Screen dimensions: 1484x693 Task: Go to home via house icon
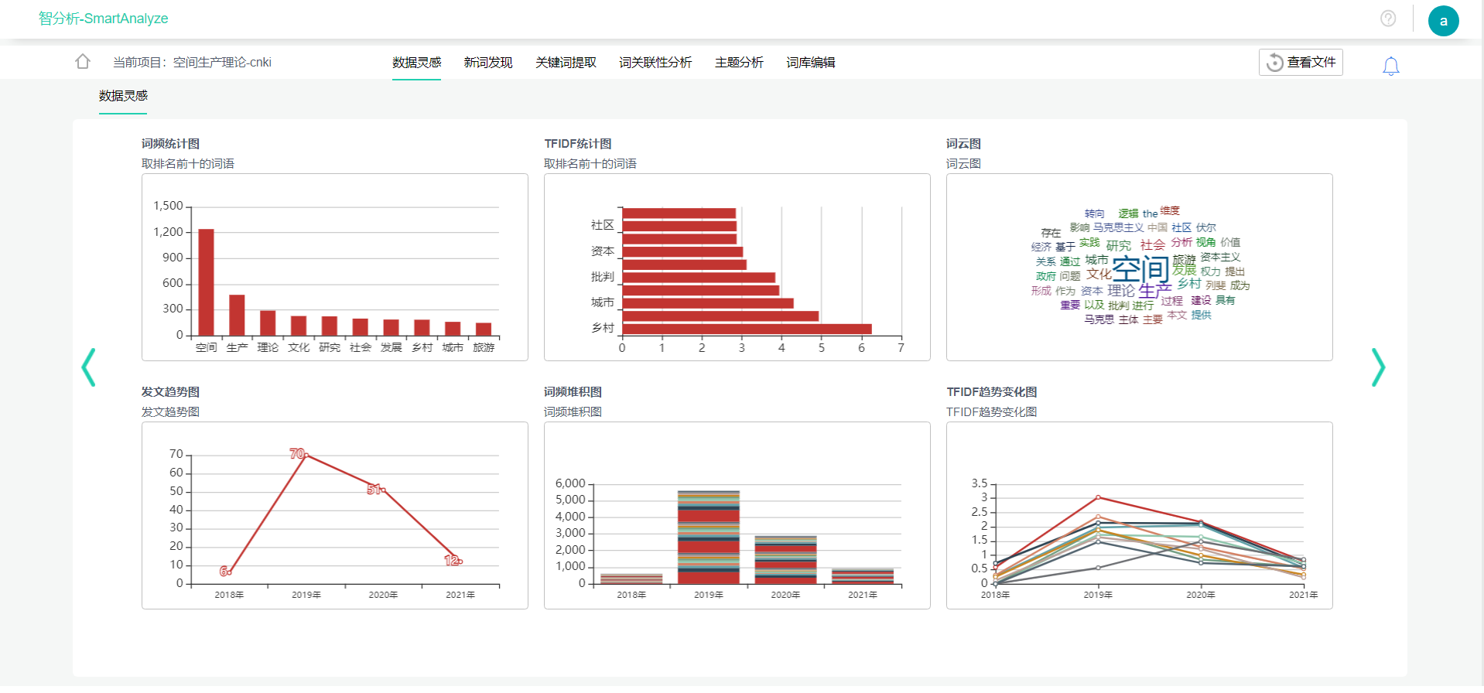pyautogui.click(x=83, y=62)
